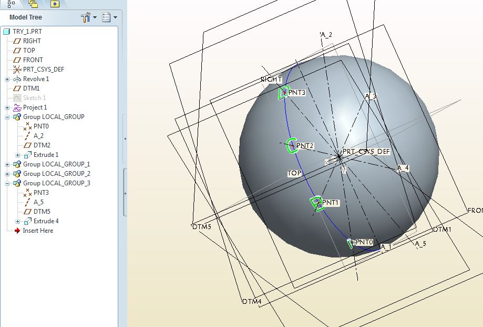
Task: Select the Group LOCAL_GROUP icon
Action: coord(17,117)
